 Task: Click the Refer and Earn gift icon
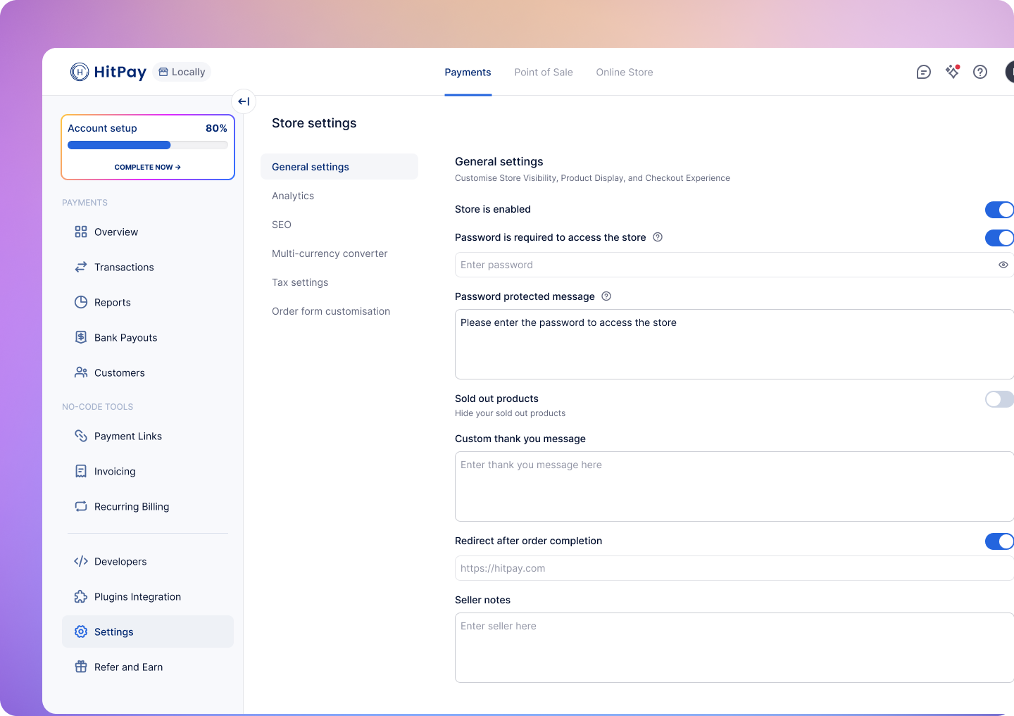coord(81,667)
